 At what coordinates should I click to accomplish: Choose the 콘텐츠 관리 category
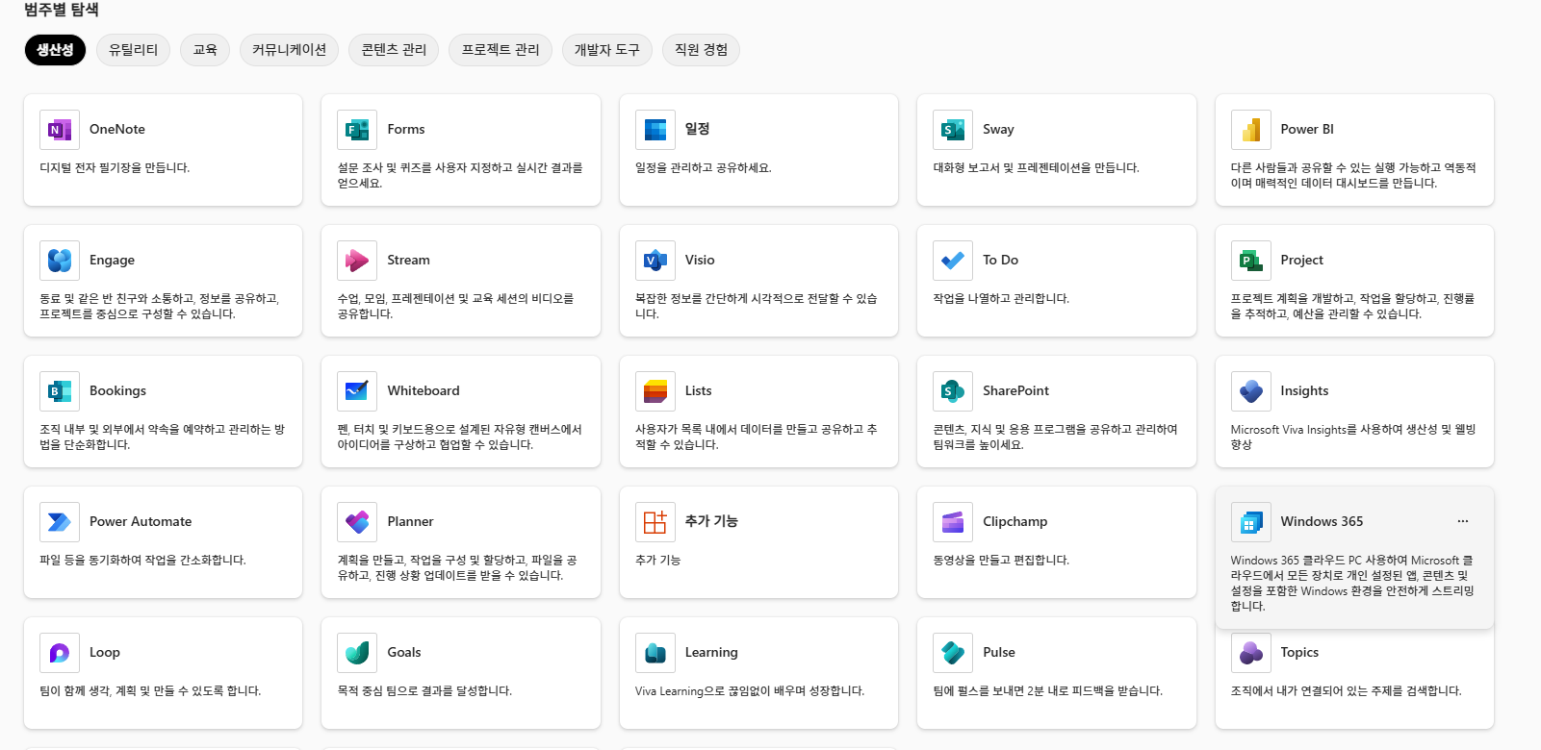point(394,50)
